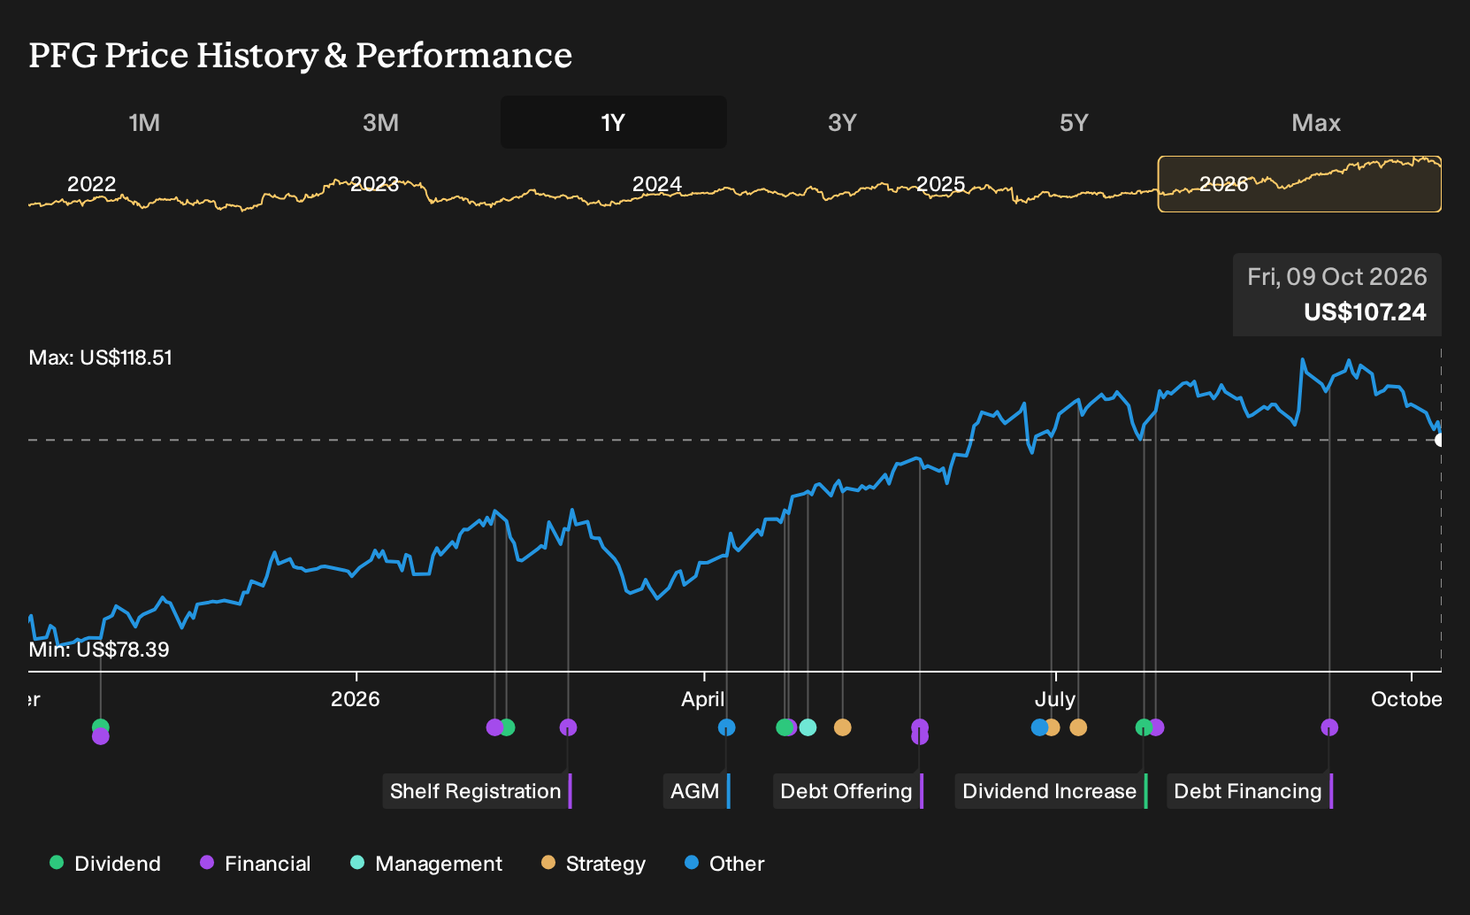Click the green dot right of 2026 axis label

click(506, 727)
